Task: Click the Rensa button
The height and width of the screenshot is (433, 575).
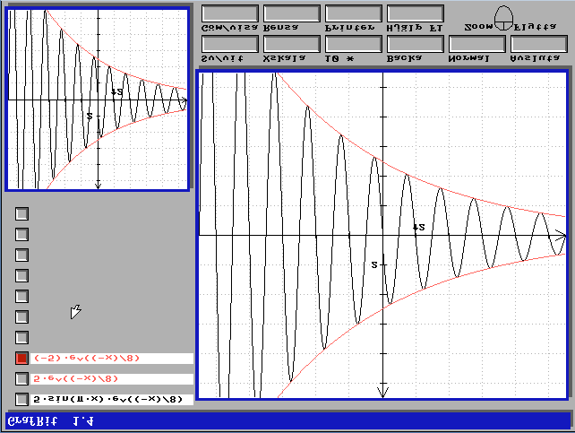Action: (292, 13)
